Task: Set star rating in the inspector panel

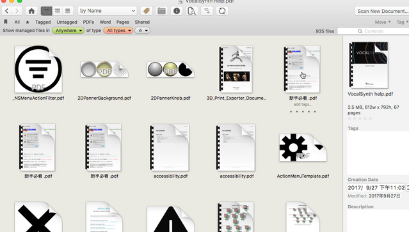Action: 360,119
